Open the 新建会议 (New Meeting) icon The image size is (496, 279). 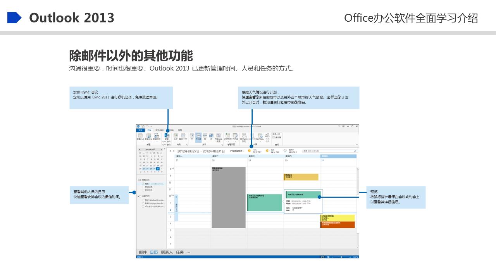click(149, 136)
